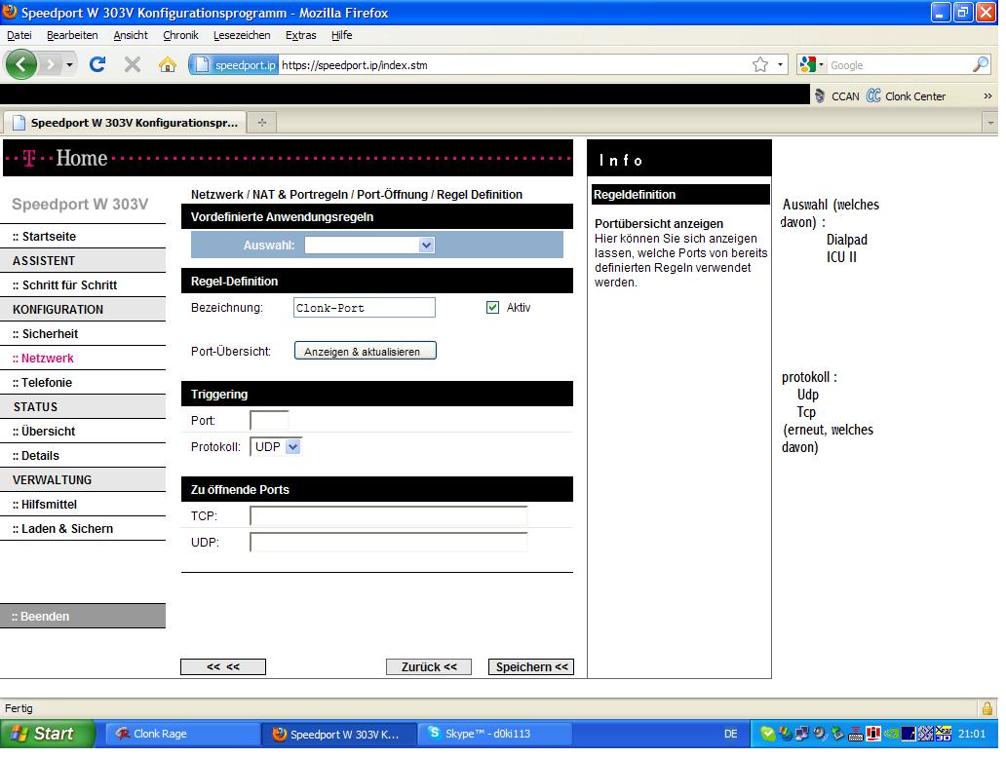1006x757 pixels.
Task: Click the Zurück << button
Action: coord(429,666)
